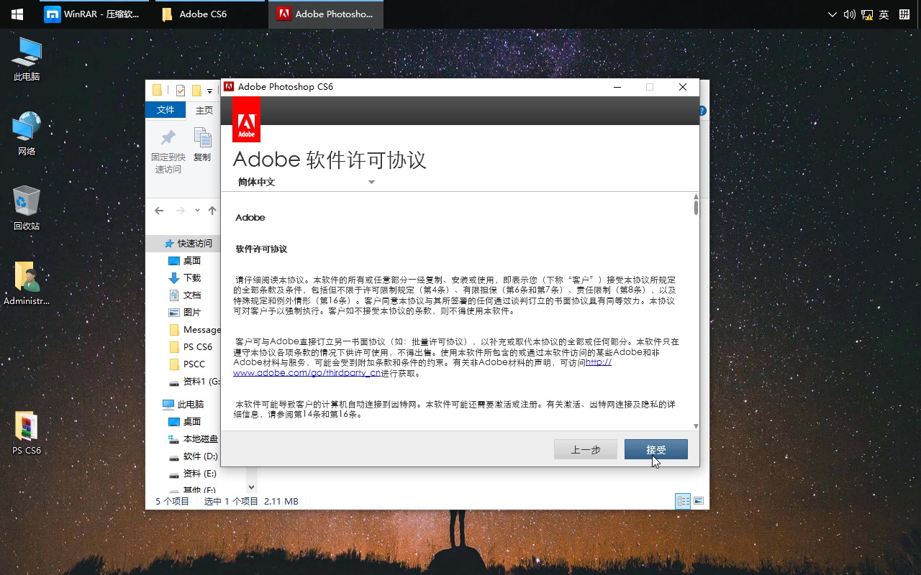Click Photoshop CS6 installer title bar icon

pyautogui.click(x=229, y=87)
